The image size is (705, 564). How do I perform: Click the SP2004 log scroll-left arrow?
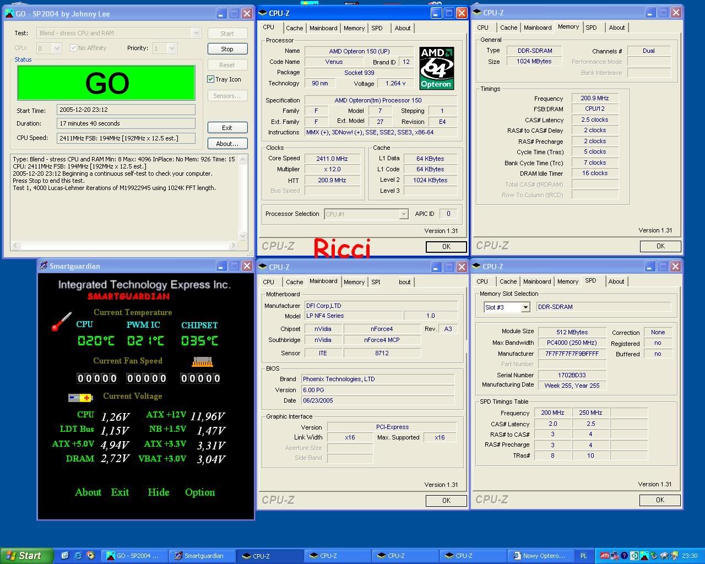15,246
